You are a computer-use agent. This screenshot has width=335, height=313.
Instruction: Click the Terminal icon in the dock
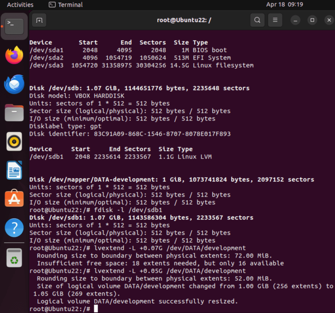(x=14, y=26)
